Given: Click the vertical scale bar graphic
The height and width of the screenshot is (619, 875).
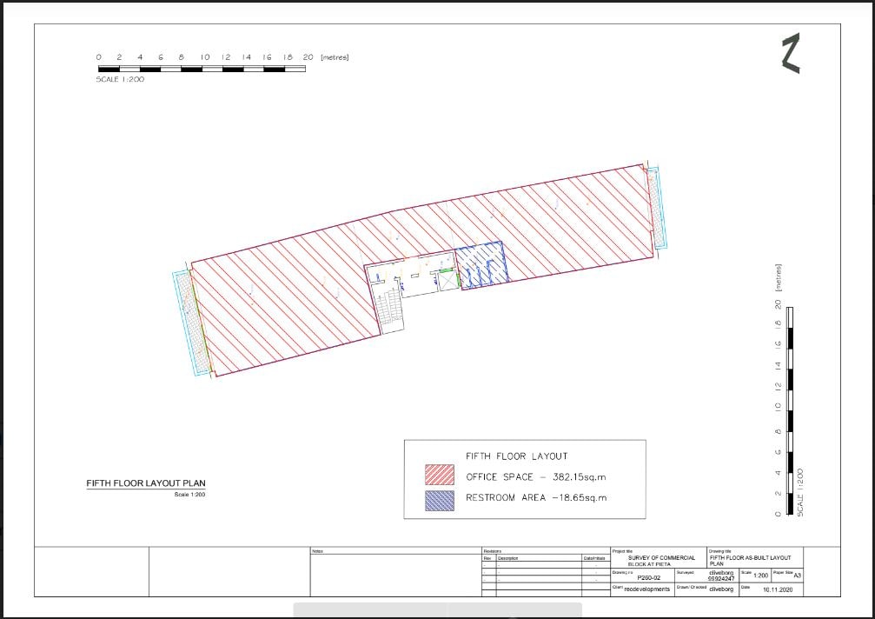Looking at the screenshot, I should (x=790, y=411).
